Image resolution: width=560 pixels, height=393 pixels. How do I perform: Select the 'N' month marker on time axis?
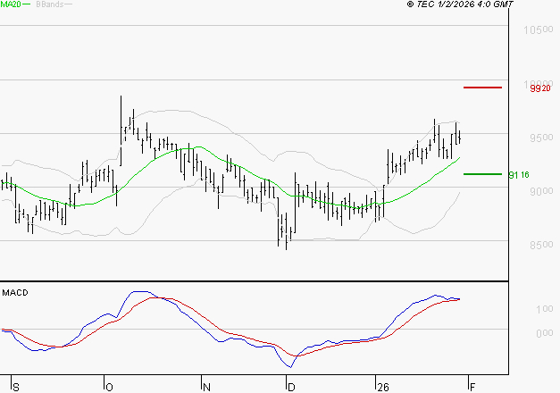(206, 385)
